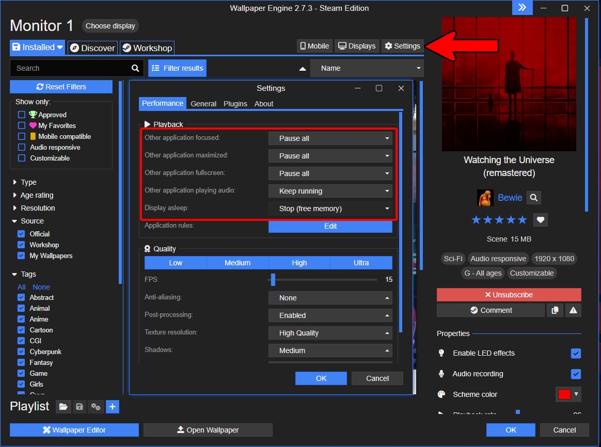Open playlist settings gears icon
601x447 pixels.
click(96, 407)
